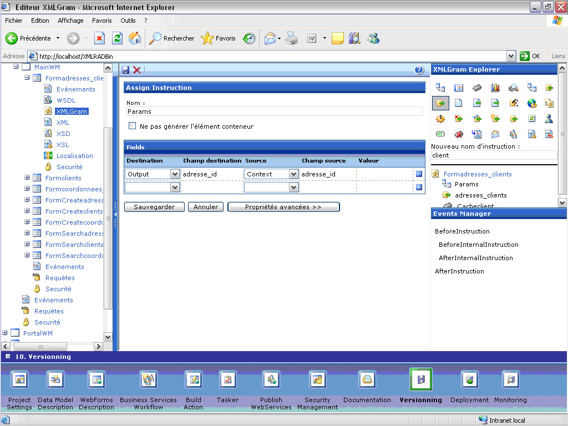
Task: Click Propriétés avancées button
Action: click(x=283, y=207)
